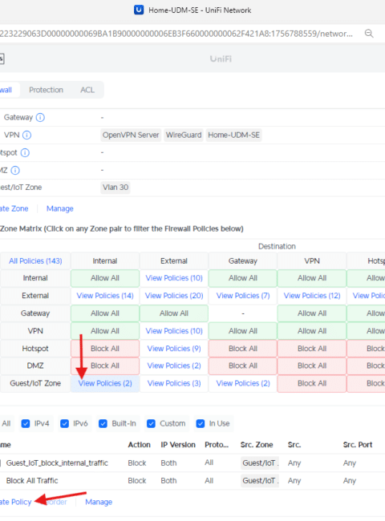Click the Home-UDM-SE VPN tag

pos(233,135)
